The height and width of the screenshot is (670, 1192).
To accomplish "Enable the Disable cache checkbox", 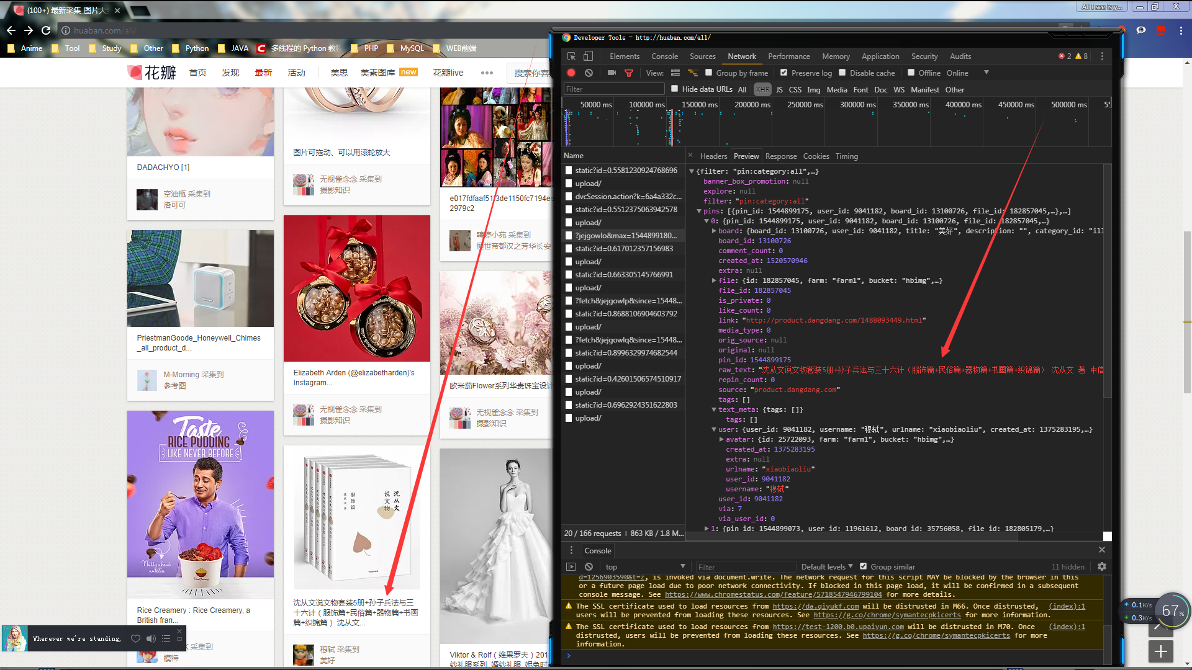I will (842, 73).
